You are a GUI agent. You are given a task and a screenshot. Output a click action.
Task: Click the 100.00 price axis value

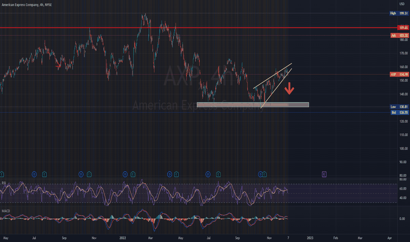tap(403, 149)
